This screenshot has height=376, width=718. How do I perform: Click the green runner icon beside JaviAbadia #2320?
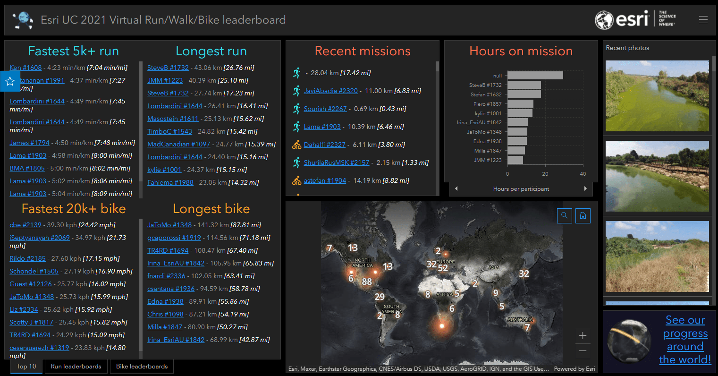pyautogui.click(x=296, y=91)
